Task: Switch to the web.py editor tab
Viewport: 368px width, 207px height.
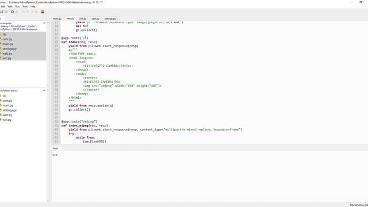Action: pos(71,18)
